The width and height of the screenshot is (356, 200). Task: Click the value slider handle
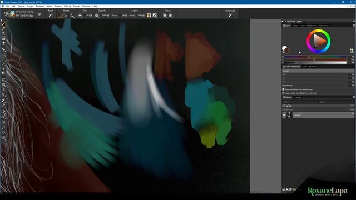296,63
